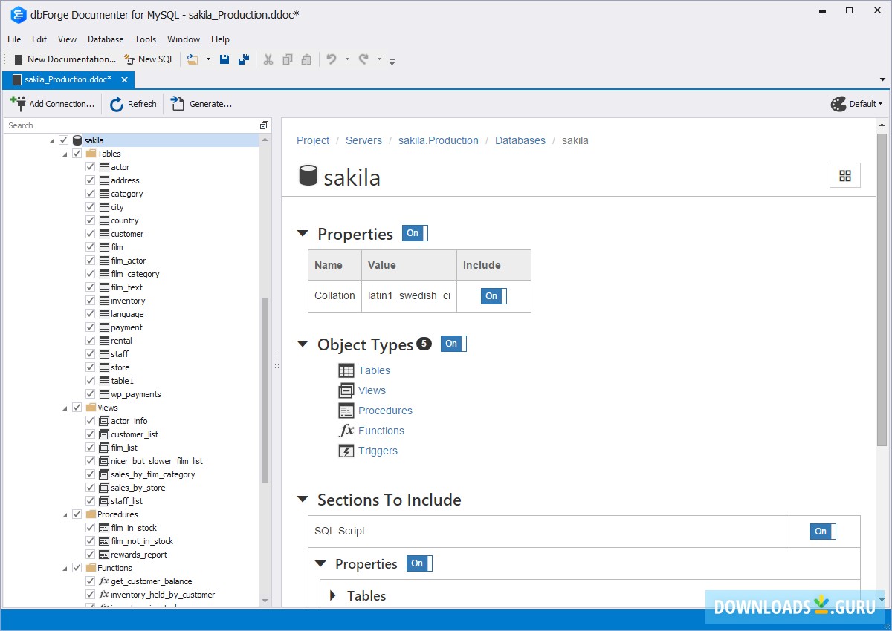Collapse the Sections To Include section
Screen dimensions: 892x631
coord(303,500)
